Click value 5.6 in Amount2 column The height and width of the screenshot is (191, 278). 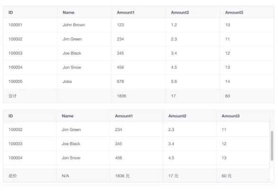174,82
